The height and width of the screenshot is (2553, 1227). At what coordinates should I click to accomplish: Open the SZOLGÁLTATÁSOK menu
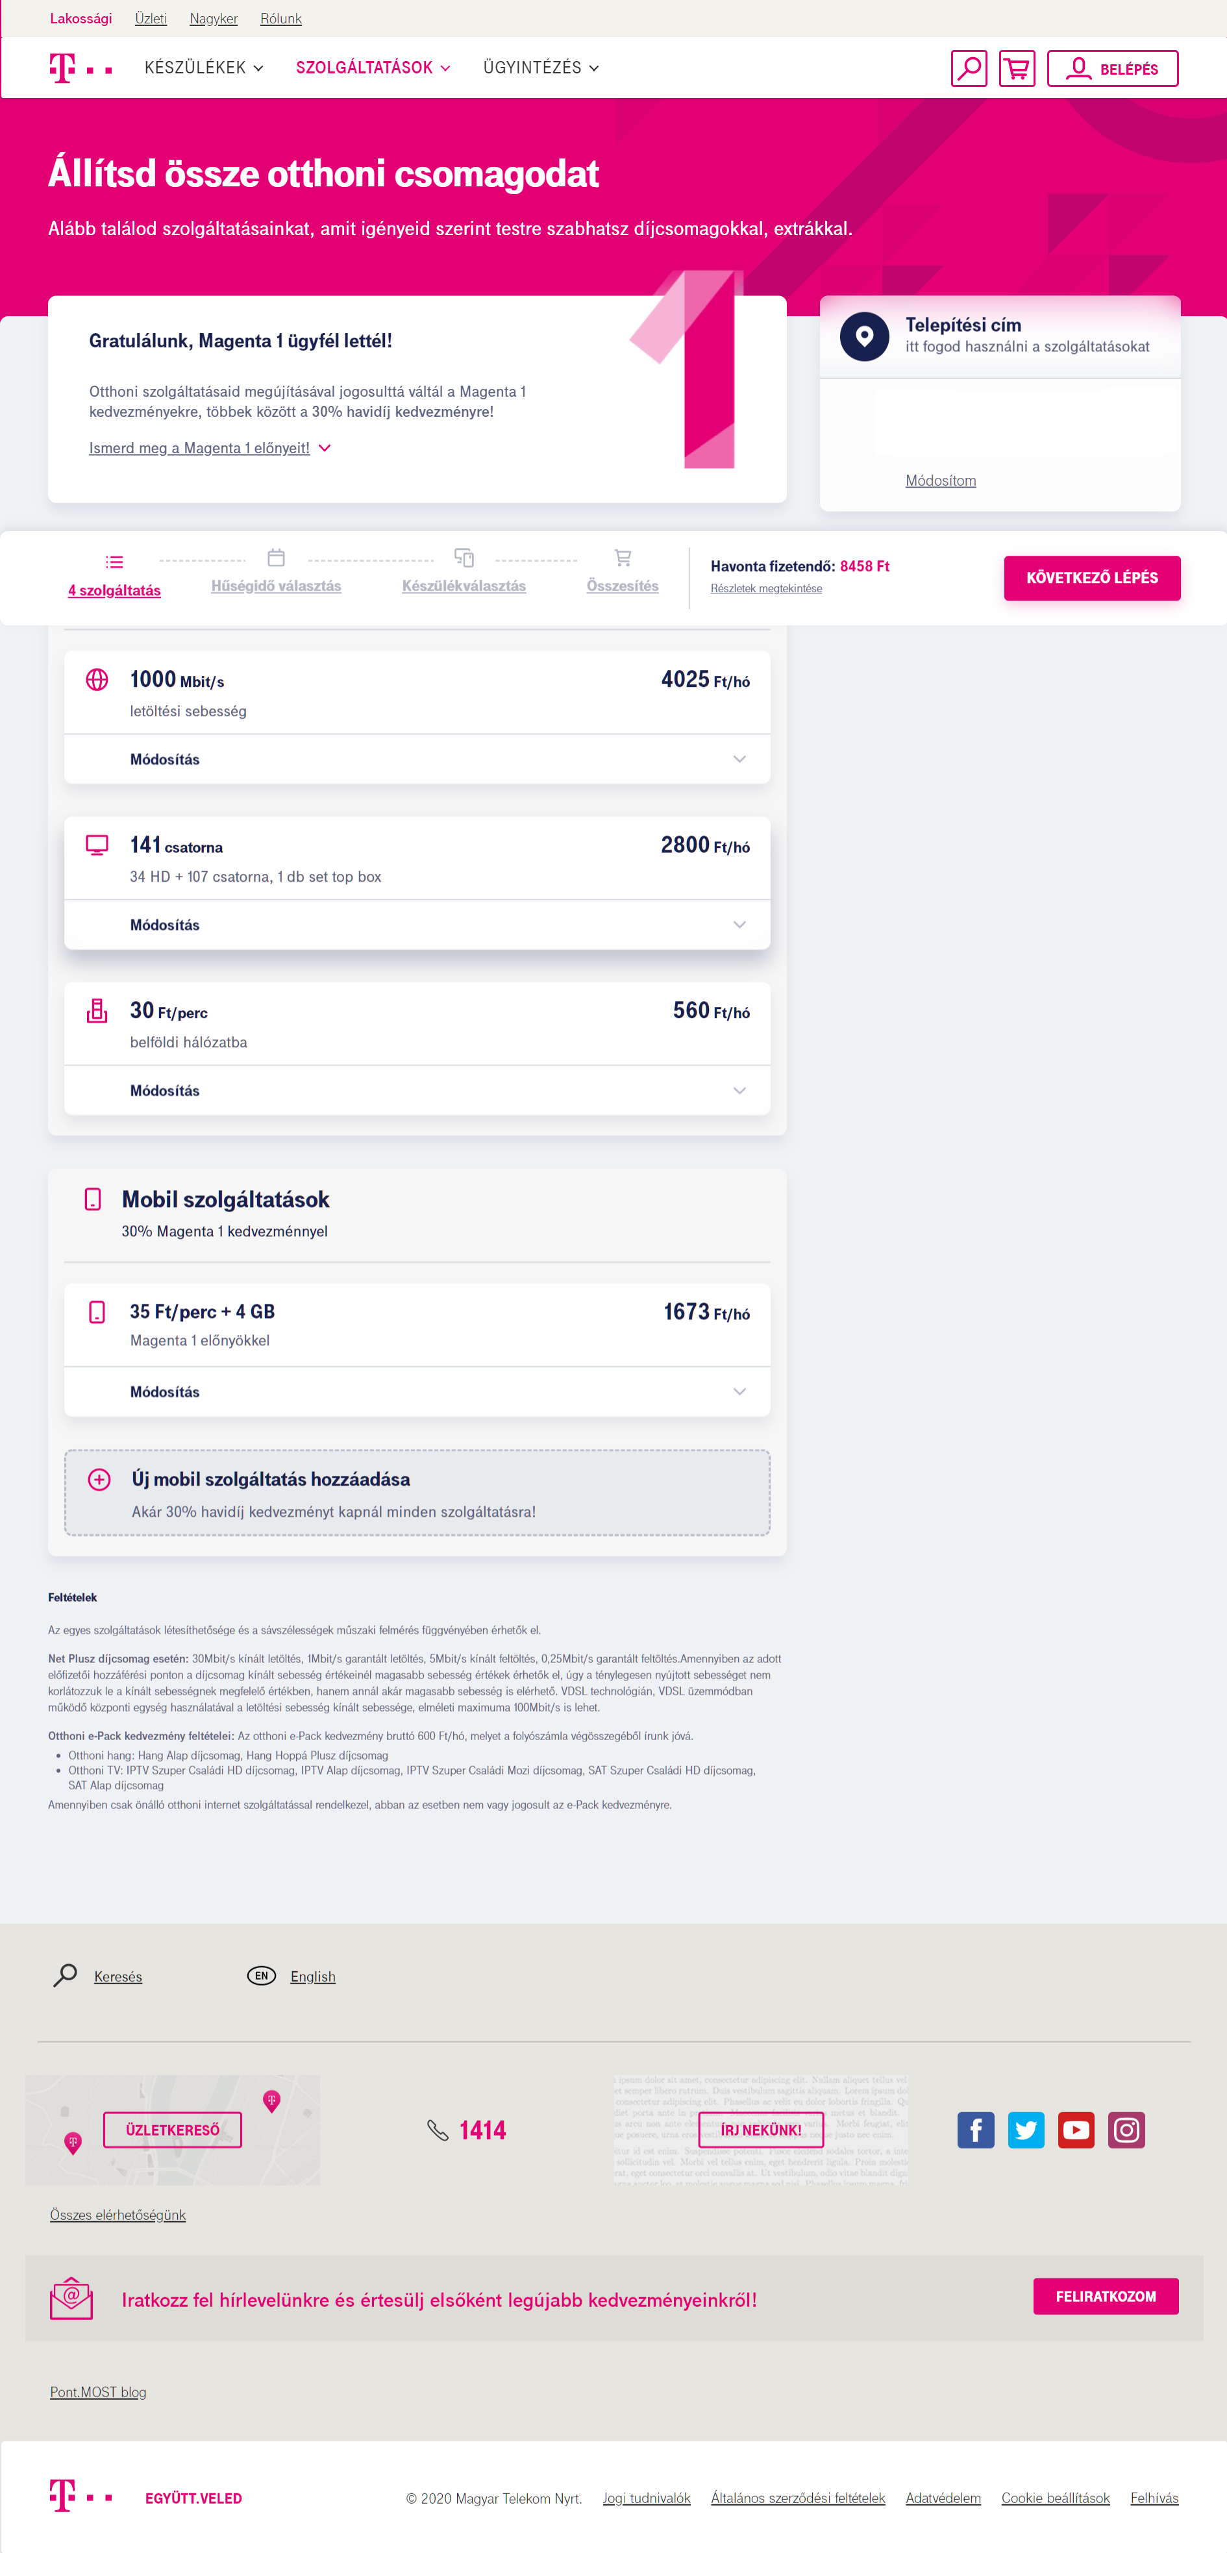(x=373, y=68)
